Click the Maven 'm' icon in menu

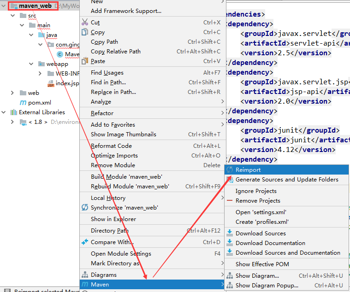point(85,285)
